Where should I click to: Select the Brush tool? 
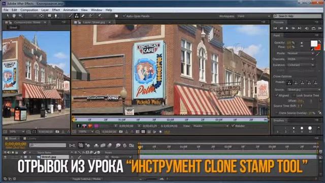[71, 16]
